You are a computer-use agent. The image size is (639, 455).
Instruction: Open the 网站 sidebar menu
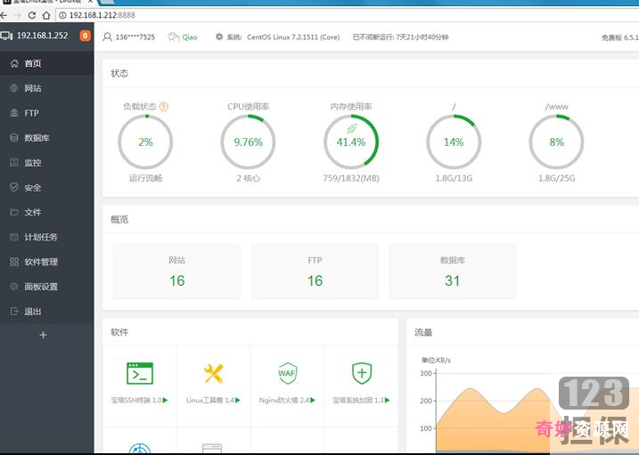click(x=47, y=88)
